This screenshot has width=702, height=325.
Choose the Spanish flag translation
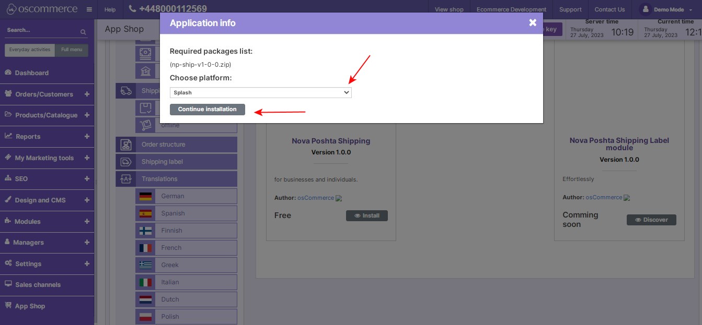pos(186,213)
